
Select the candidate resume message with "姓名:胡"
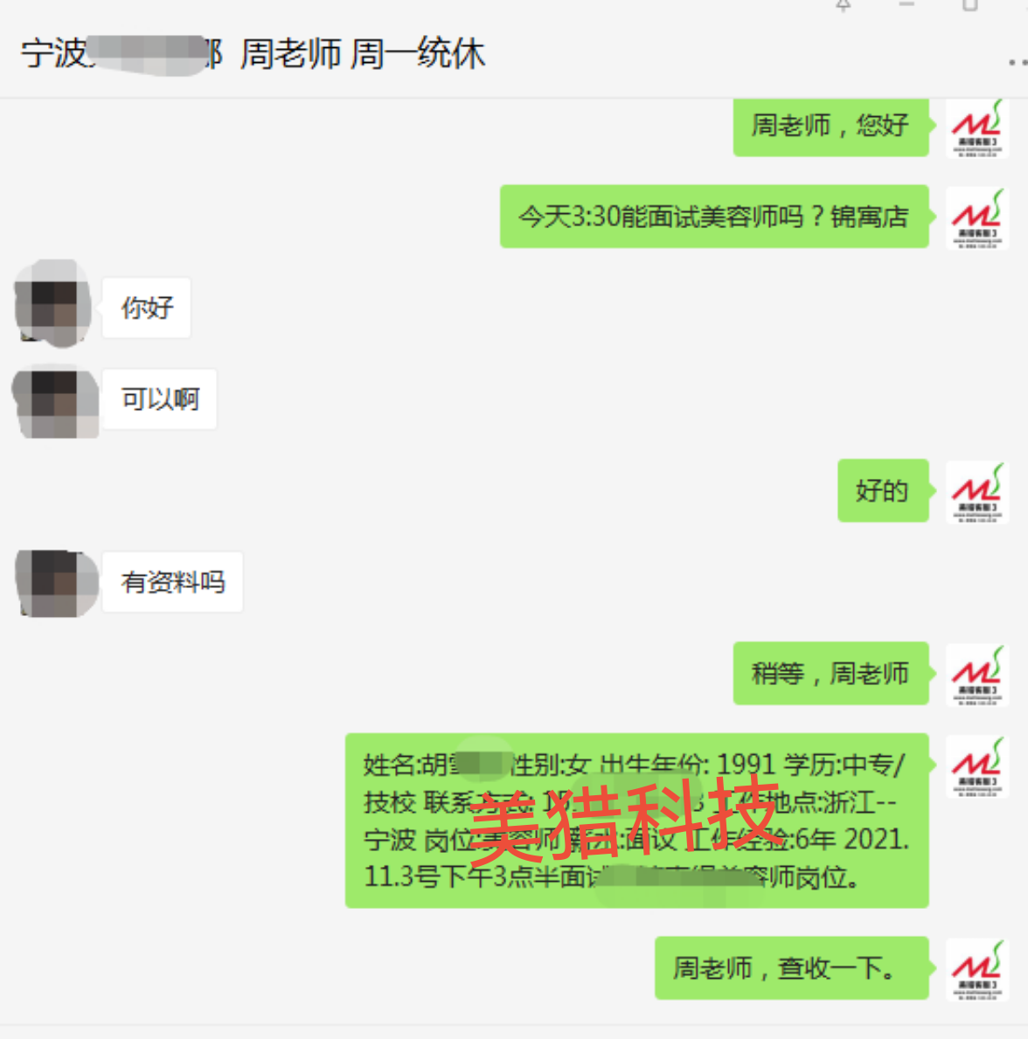tap(637, 821)
